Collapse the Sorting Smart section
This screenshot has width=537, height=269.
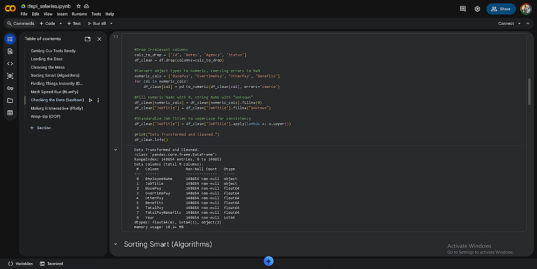tap(116, 244)
